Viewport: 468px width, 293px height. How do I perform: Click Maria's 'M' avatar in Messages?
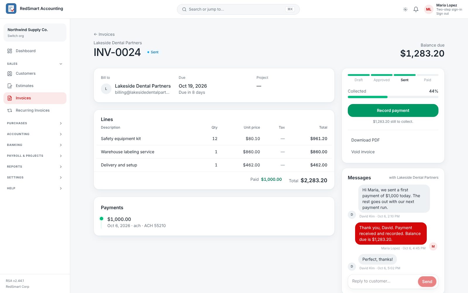point(433,246)
